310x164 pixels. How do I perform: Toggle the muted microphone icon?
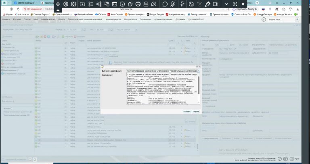tap(173, 4)
